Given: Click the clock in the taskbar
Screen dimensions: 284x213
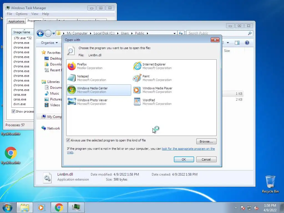Looking at the screenshot, I should 270,208.
